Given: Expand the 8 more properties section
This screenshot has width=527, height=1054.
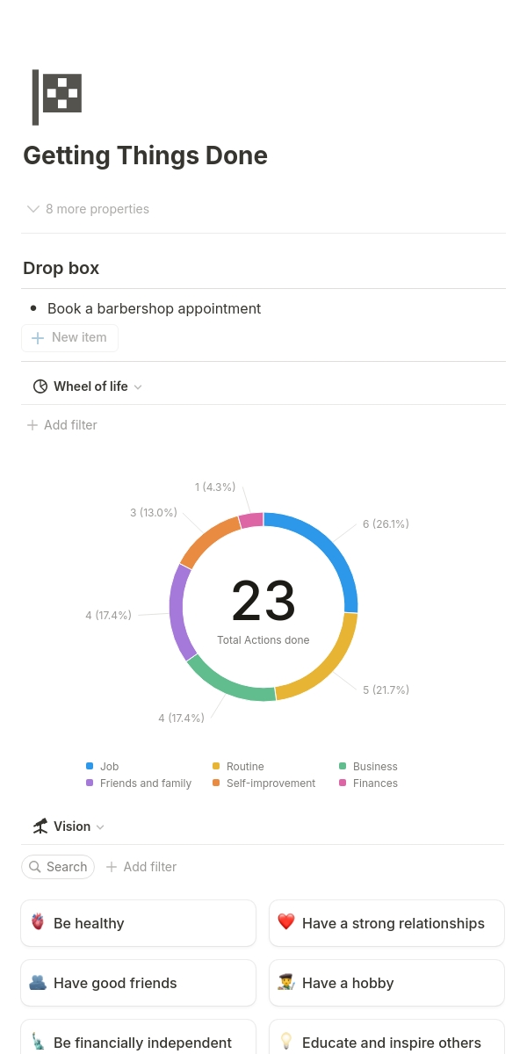Looking at the screenshot, I should 88,209.
